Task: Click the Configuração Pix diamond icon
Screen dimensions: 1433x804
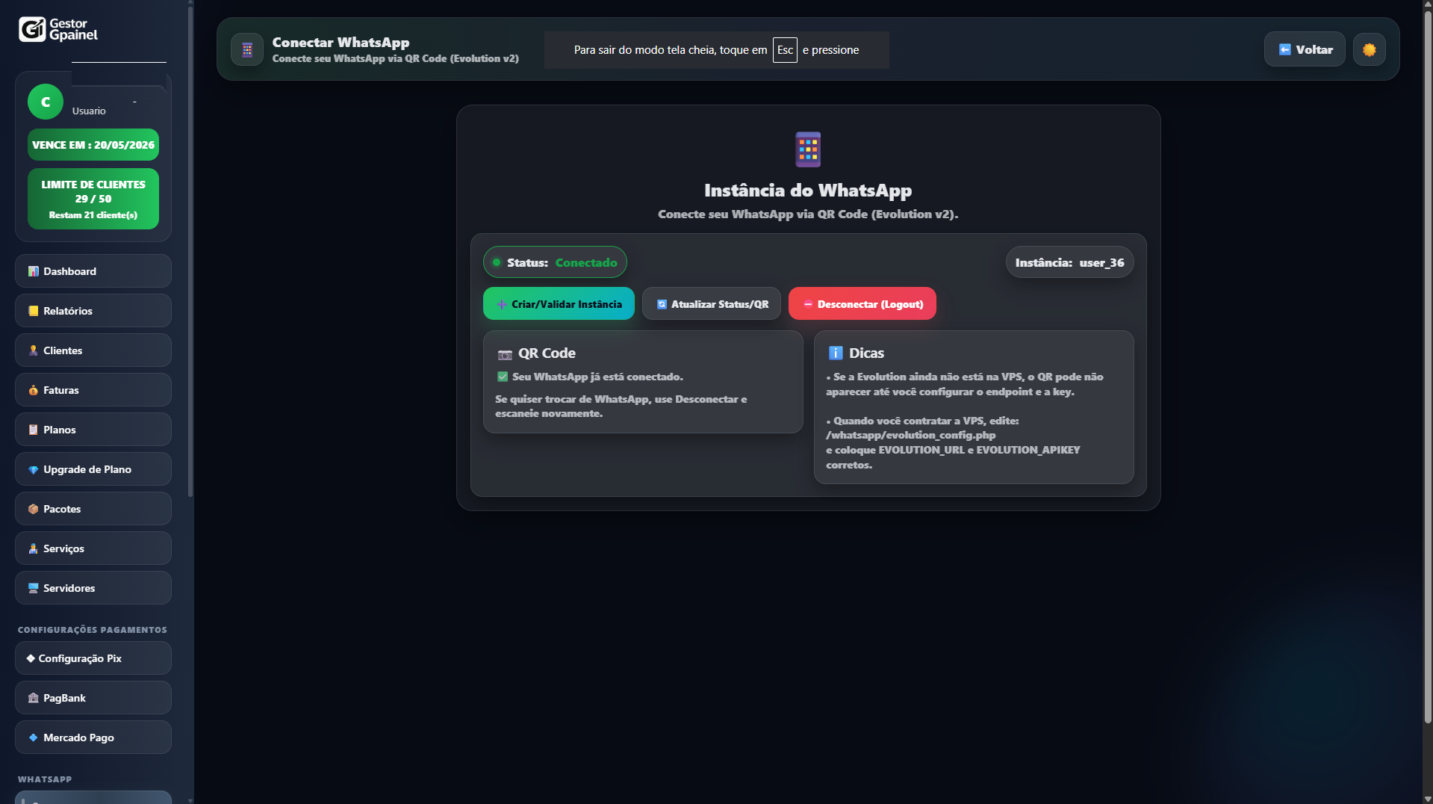Action: (31, 658)
